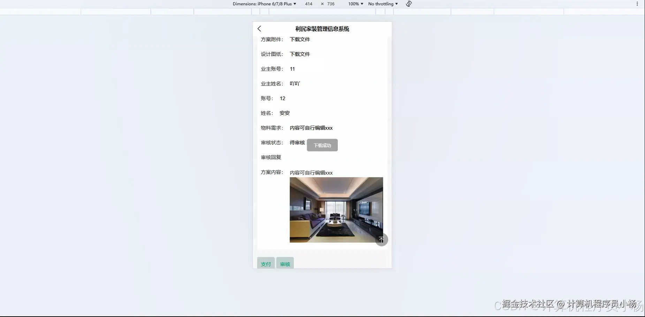Open the 100% zoom level dropdown
Viewport: 645px width, 317px height.
355,4
